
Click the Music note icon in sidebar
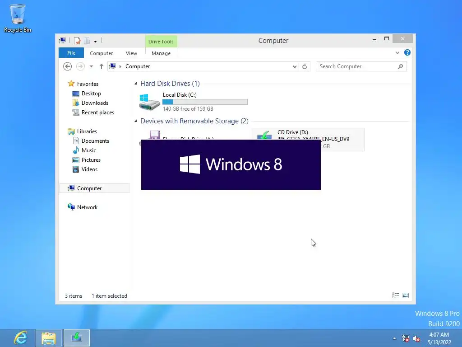click(76, 150)
